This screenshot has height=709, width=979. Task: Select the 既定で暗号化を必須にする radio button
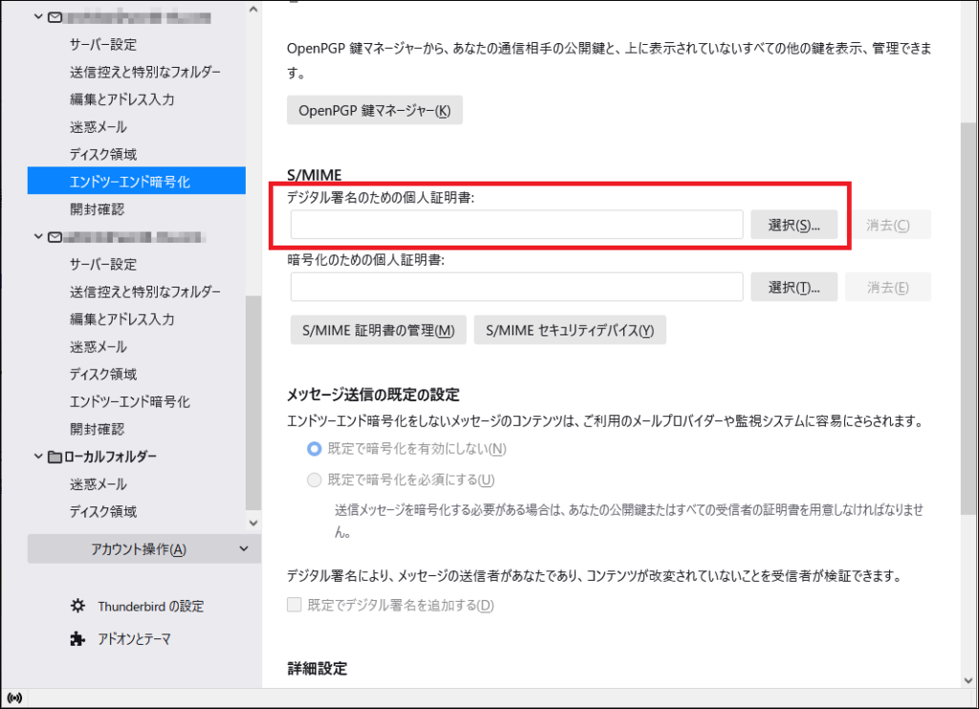coord(315,480)
